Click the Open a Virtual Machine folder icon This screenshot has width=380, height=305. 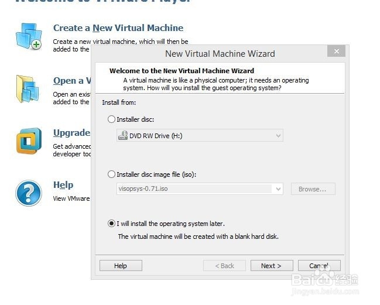click(x=28, y=89)
